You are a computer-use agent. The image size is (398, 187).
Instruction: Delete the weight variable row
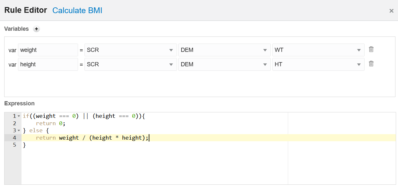pyautogui.click(x=371, y=49)
